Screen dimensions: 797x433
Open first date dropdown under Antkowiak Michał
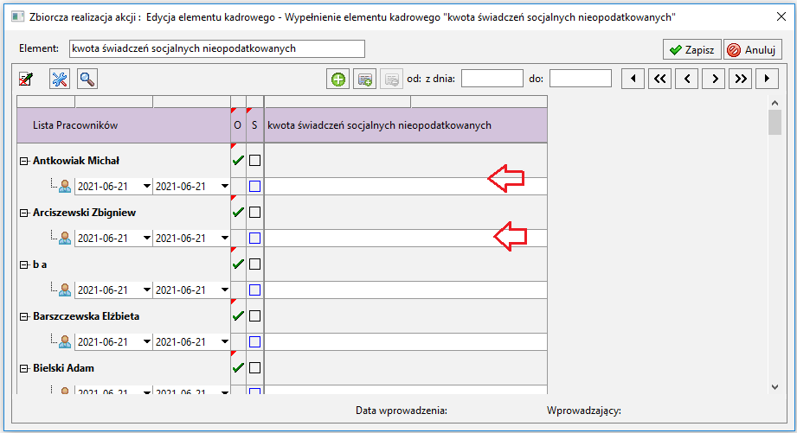click(x=146, y=187)
